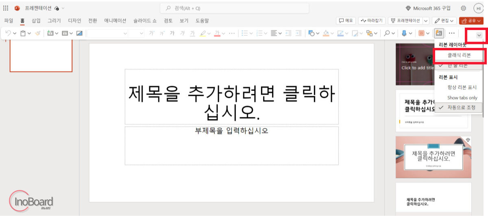Open the font name combo box
Image resolution: width=488 pixels, height=216 pixels.
107,33
